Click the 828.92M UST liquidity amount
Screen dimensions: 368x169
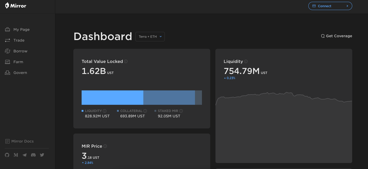pyautogui.click(x=97, y=116)
